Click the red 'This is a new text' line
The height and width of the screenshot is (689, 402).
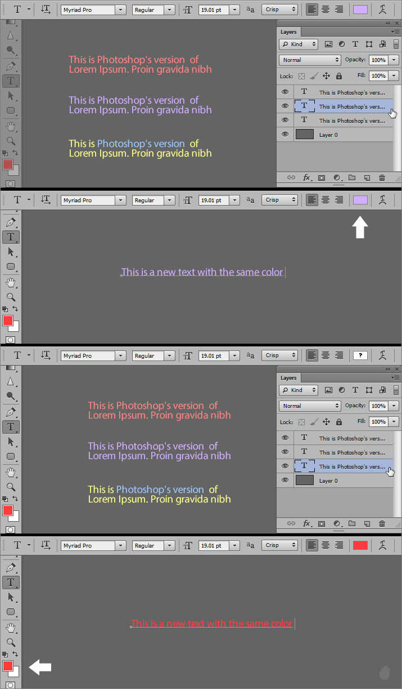(x=211, y=624)
